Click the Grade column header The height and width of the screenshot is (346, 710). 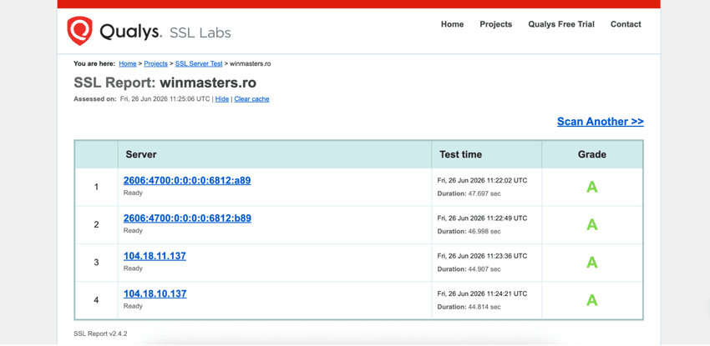point(592,154)
